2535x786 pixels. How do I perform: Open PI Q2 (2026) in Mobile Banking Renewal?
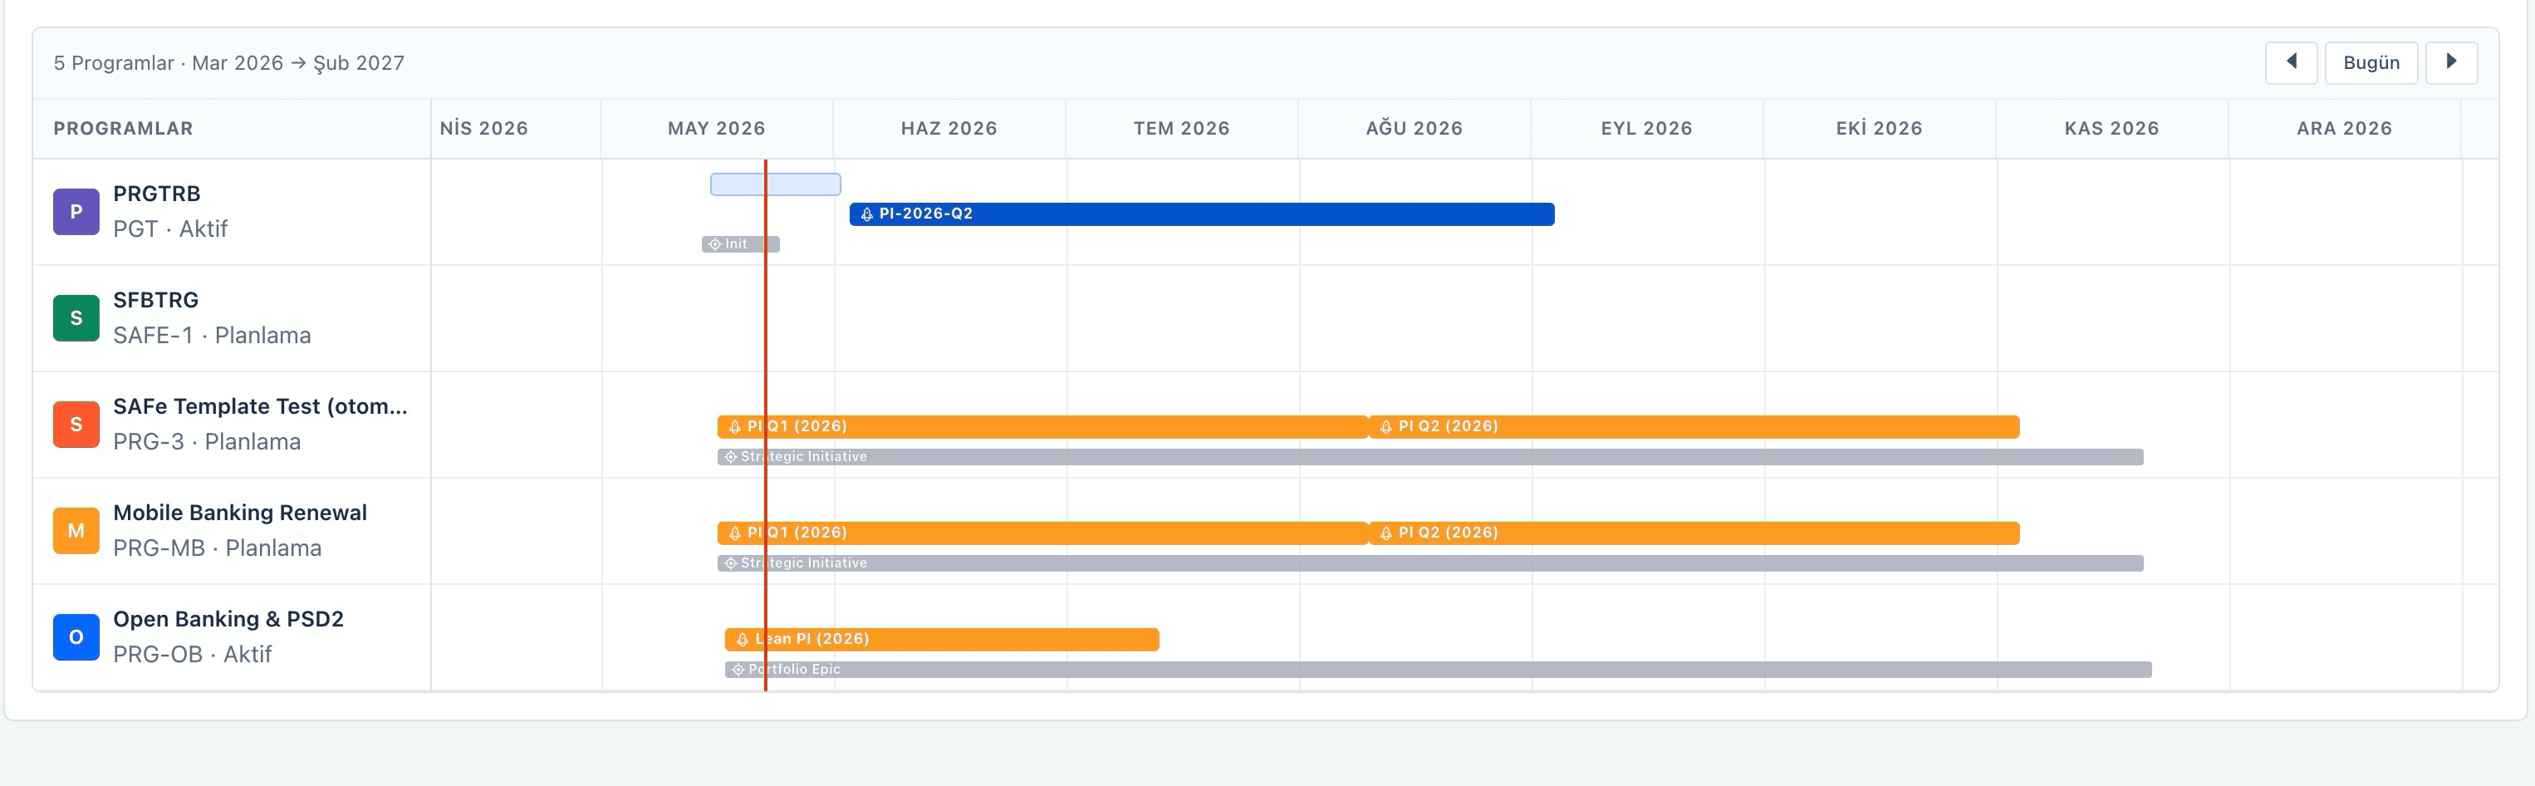coord(1694,533)
